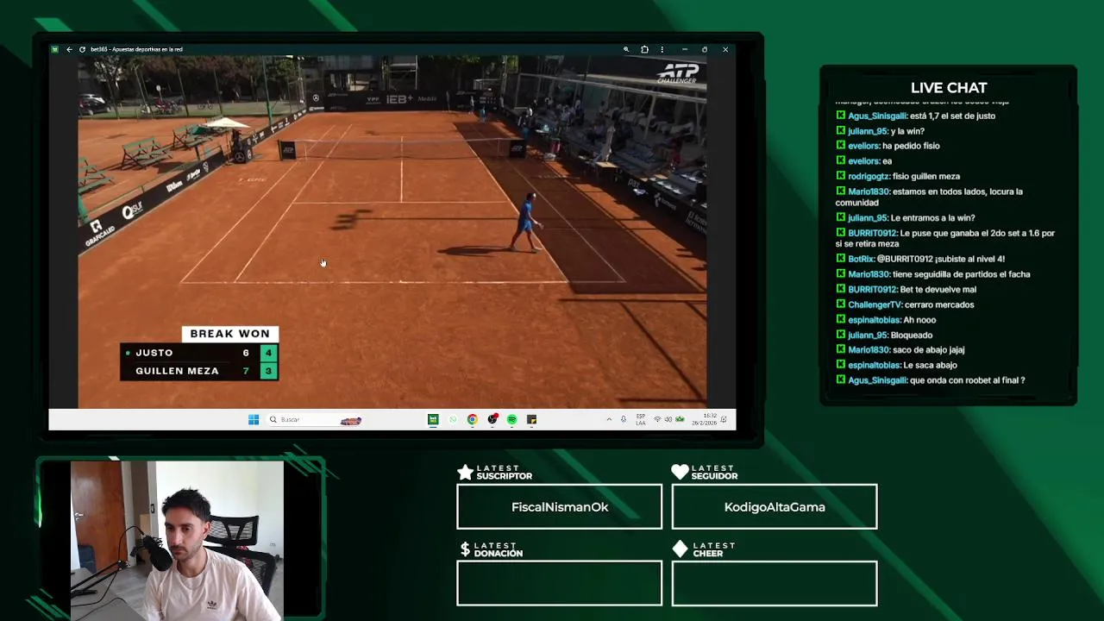Click the GUILLEN MEZA name on scoreboard
The height and width of the screenshot is (621, 1104).
(177, 371)
